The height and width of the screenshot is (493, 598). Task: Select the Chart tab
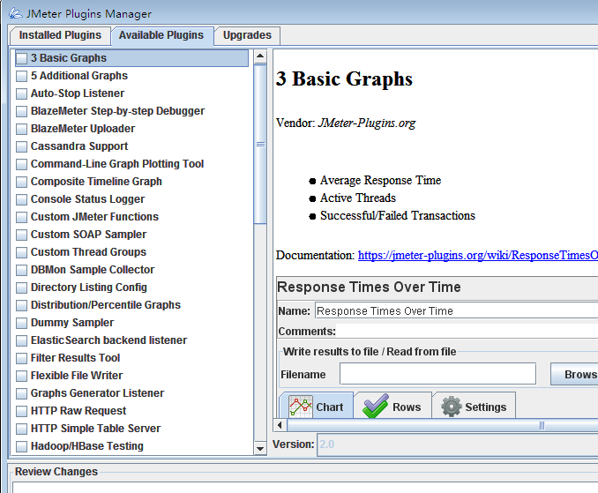click(x=316, y=406)
